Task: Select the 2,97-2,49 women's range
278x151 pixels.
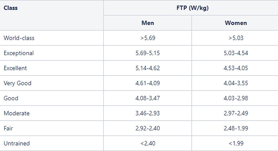Action: click(x=236, y=113)
